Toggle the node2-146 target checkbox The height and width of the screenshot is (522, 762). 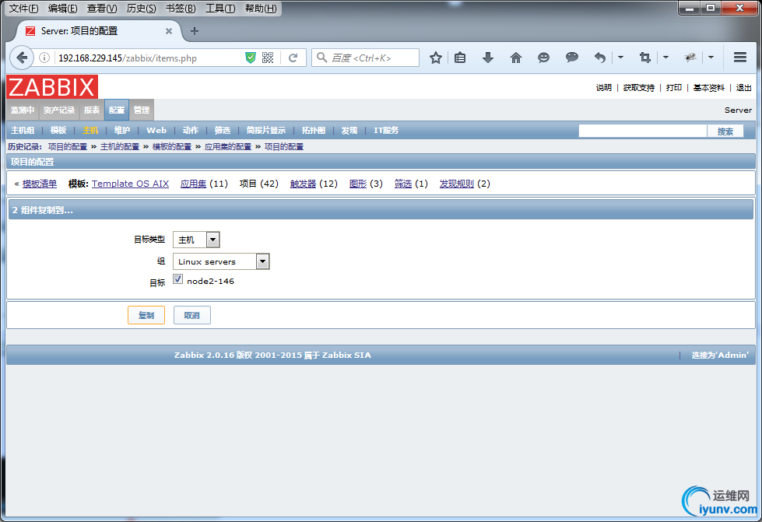[178, 279]
